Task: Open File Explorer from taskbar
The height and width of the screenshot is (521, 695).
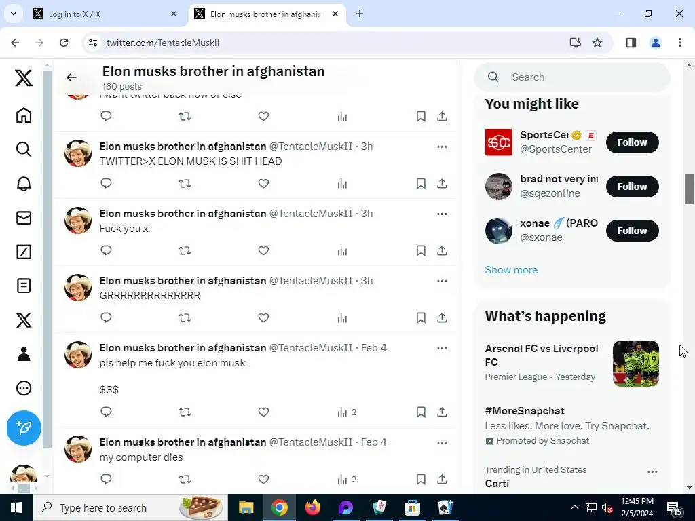Action: pos(246,507)
